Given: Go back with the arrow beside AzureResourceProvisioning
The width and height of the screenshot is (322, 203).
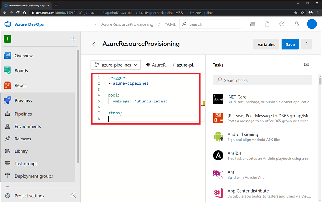Looking at the screenshot, I should (95, 44).
